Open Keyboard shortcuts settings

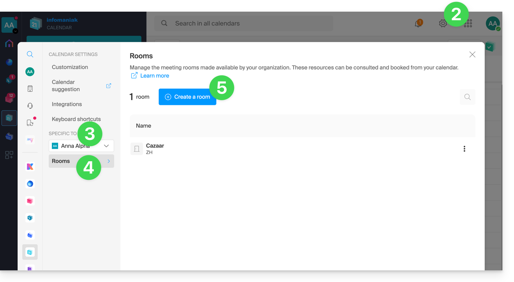[76, 119]
